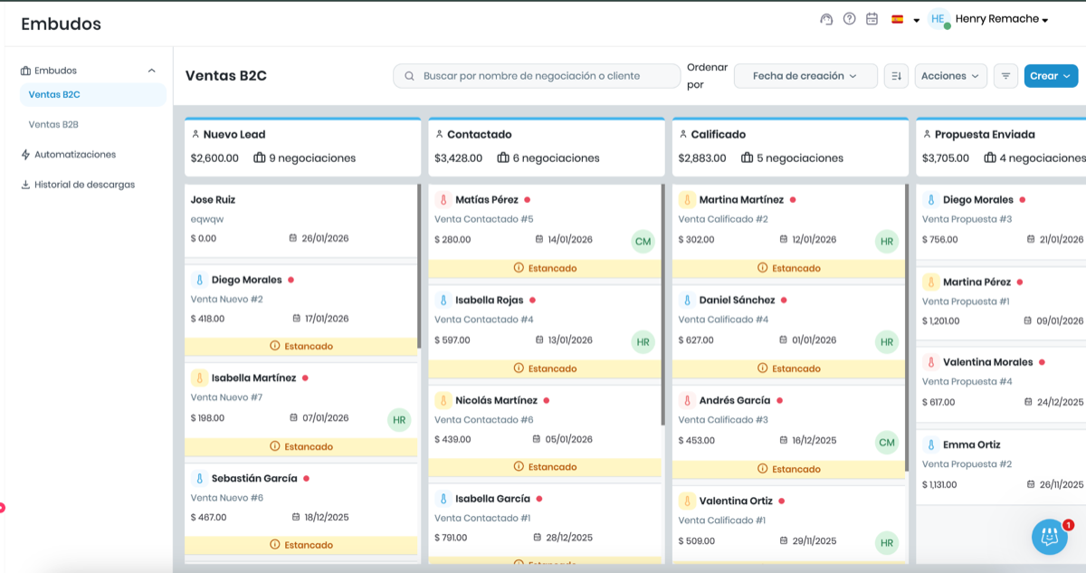Click the temperature icon on Nicolás Martínez card
The image size is (1086, 573).
tap(443, 400)
